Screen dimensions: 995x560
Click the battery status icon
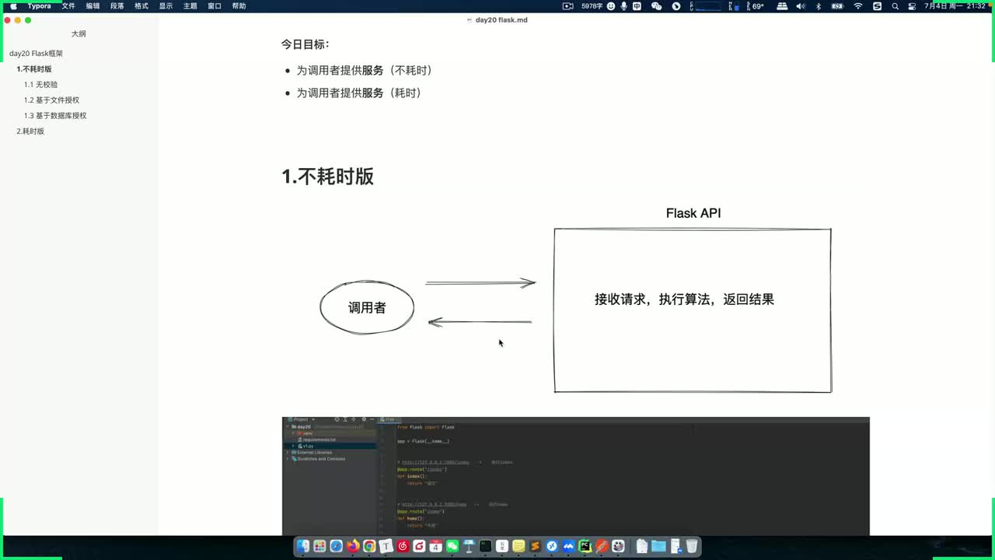pyautogui.click(x=837, y=6)
